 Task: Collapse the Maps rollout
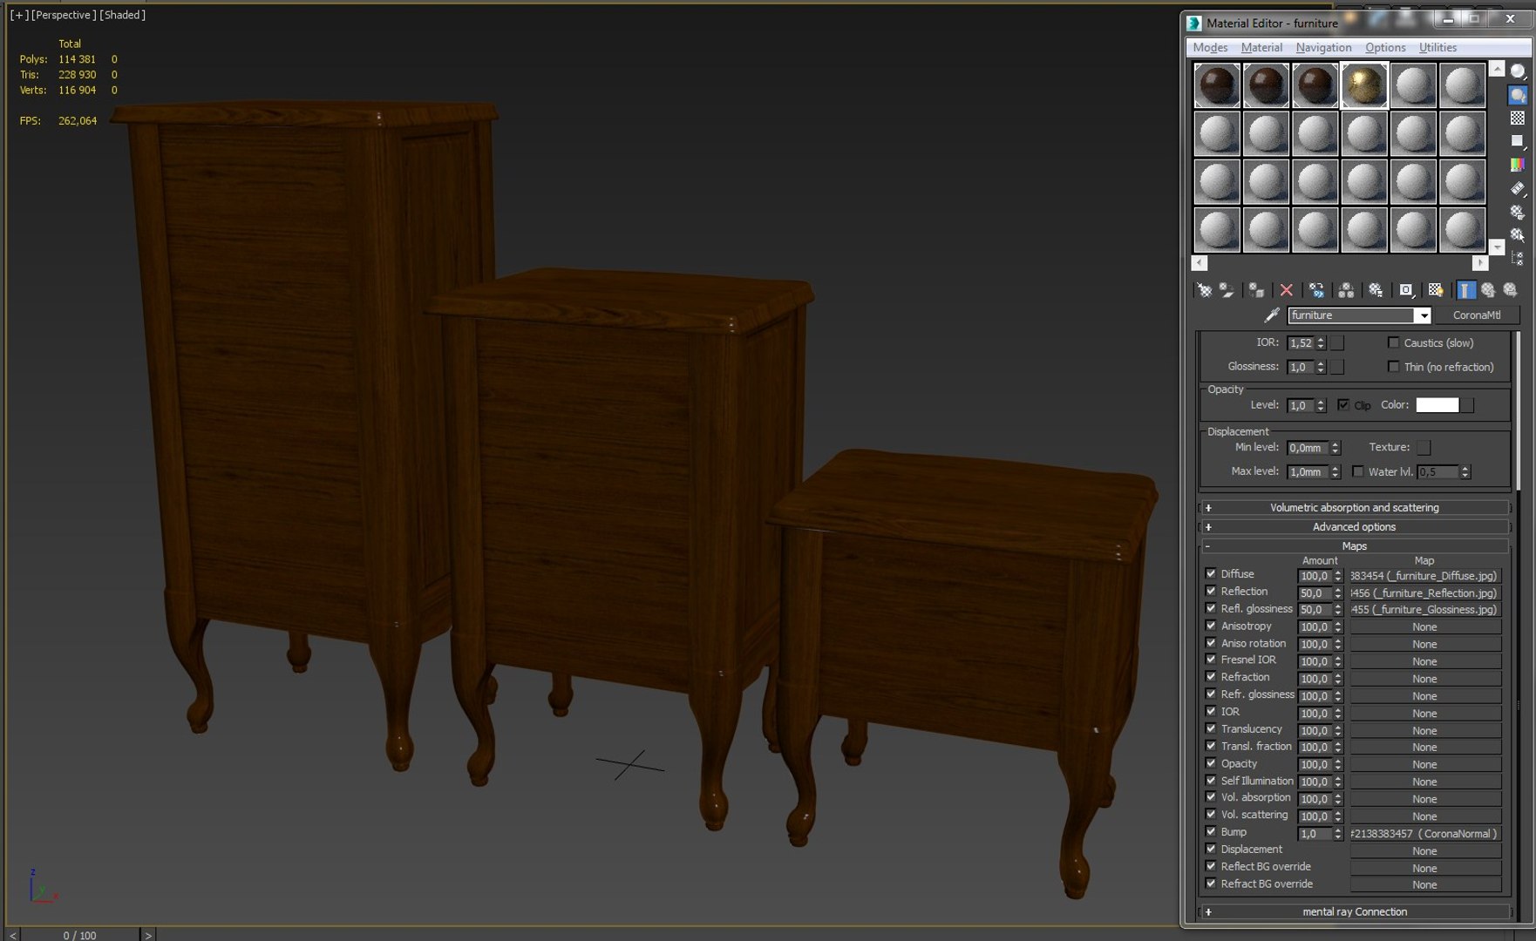[x=1354, y=546]
